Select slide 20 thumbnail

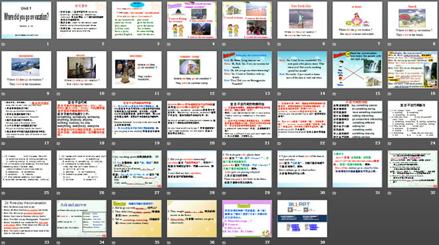[192, 119]
